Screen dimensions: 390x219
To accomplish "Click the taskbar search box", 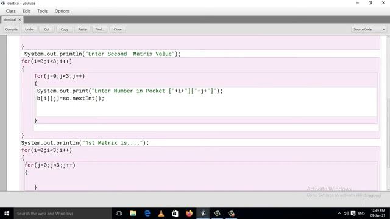I will click(x=63, y=214).
